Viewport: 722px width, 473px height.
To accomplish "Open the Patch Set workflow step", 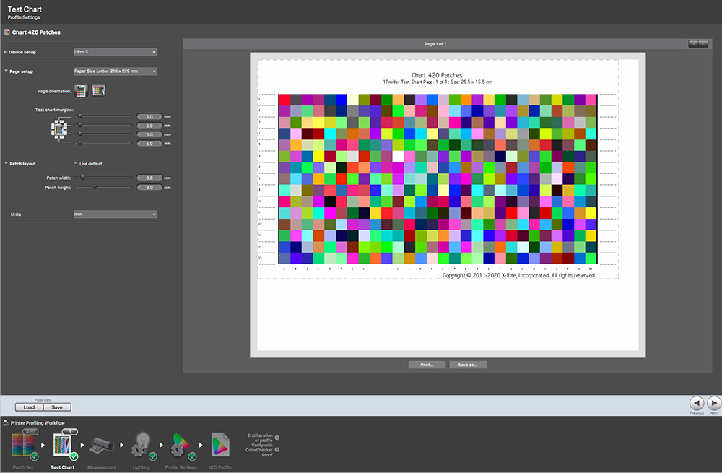I will pos(24,449).
